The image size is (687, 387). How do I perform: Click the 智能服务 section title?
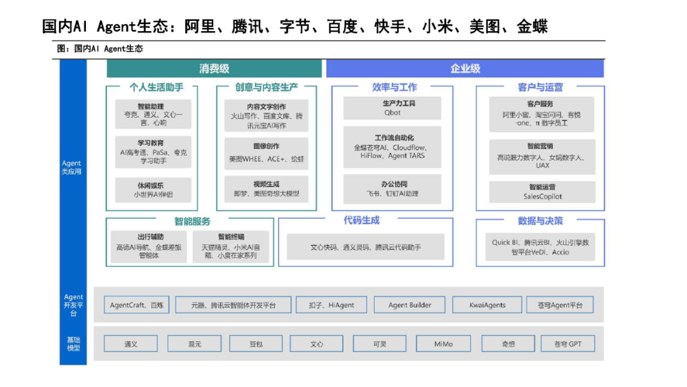[x=192, y=222]
